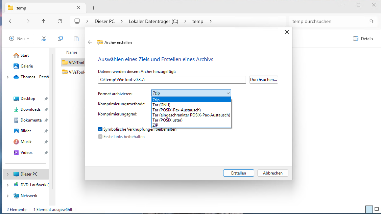
Task: Refresh the folder view
Action: pos(59,21)
